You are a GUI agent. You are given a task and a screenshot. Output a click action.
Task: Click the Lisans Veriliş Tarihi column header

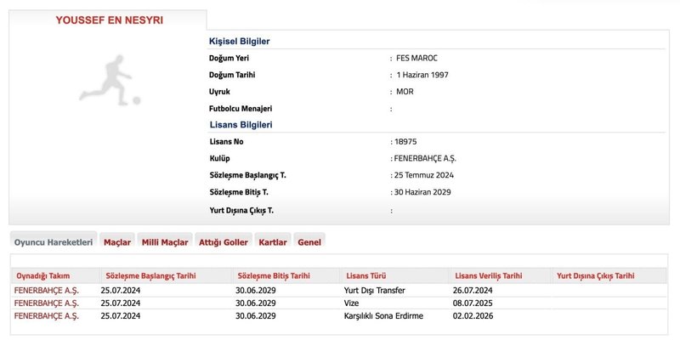point(489,276)
